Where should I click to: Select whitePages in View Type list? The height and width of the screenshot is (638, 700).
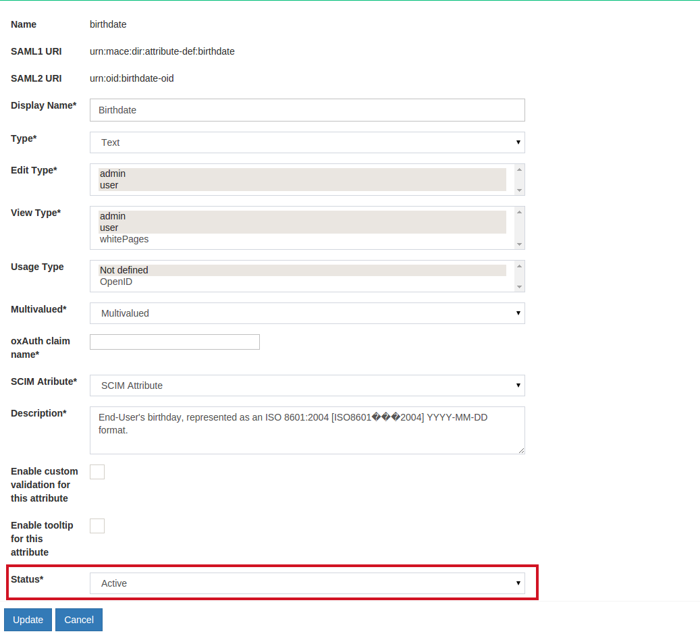pyautogui.click(x=124, y=239)
